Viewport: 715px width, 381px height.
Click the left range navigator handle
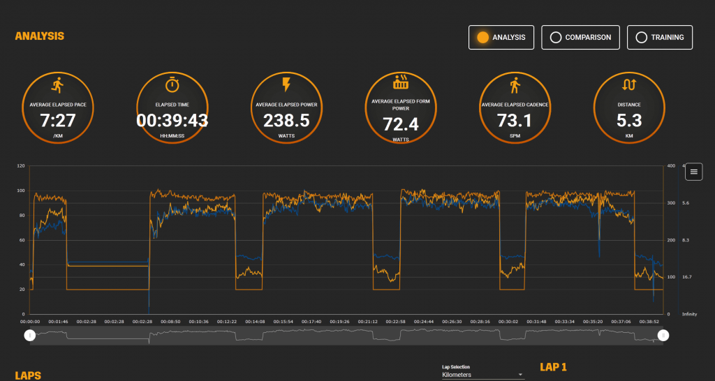[x=29, y=336]
